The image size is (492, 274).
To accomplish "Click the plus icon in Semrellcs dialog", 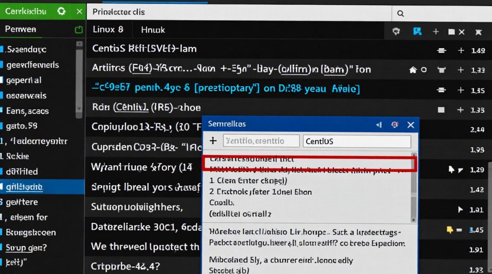I will 213,141.
